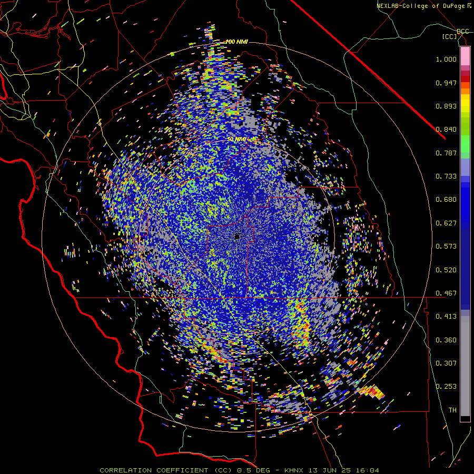Click the 0.467 scale value
This screenshot has width=474, height=474.
pyautogui.click(x=446, y=293)
